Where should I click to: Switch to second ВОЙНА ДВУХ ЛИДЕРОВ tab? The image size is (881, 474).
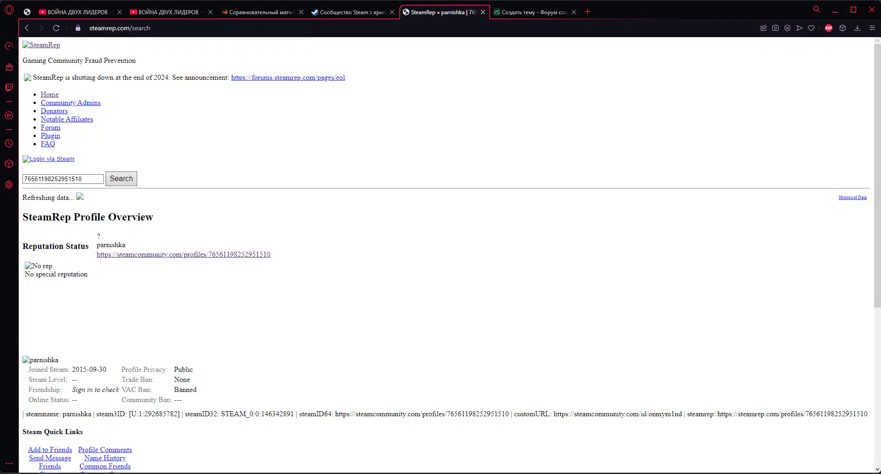[x=170, y=12]
